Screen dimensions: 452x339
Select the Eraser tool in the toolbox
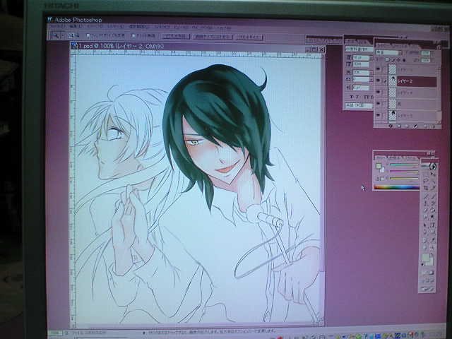click(426, 210)
